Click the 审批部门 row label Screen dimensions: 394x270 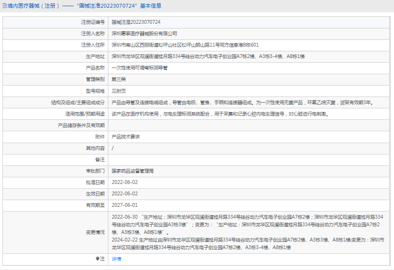95,171
